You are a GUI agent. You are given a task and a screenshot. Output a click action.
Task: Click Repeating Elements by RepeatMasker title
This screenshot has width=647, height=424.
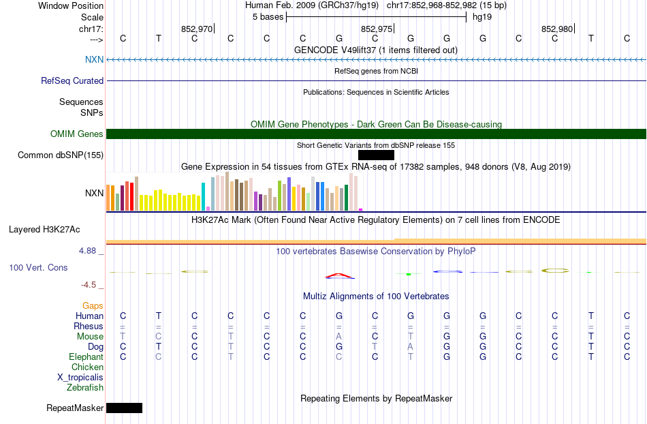pyautogui.click(x=377, y=398)
